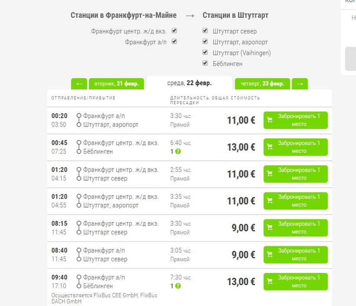Screen dimensions: 356x306
Task: Book one seat on the 00:45 Бёблинген trip
Action: click(296, 147)
